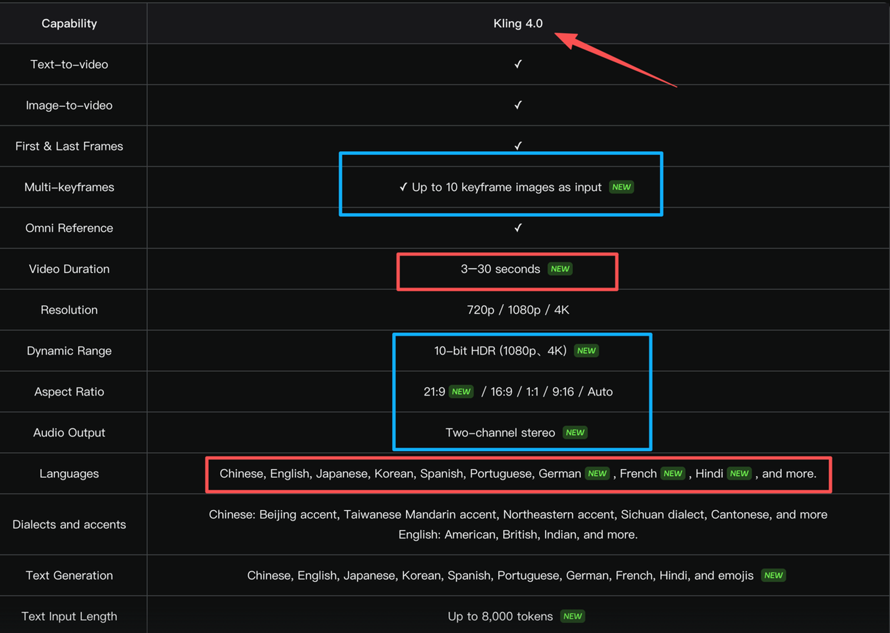890x633 pixels.
Task: Click NEW badge after French in Languages
Action: coord(673,473)
